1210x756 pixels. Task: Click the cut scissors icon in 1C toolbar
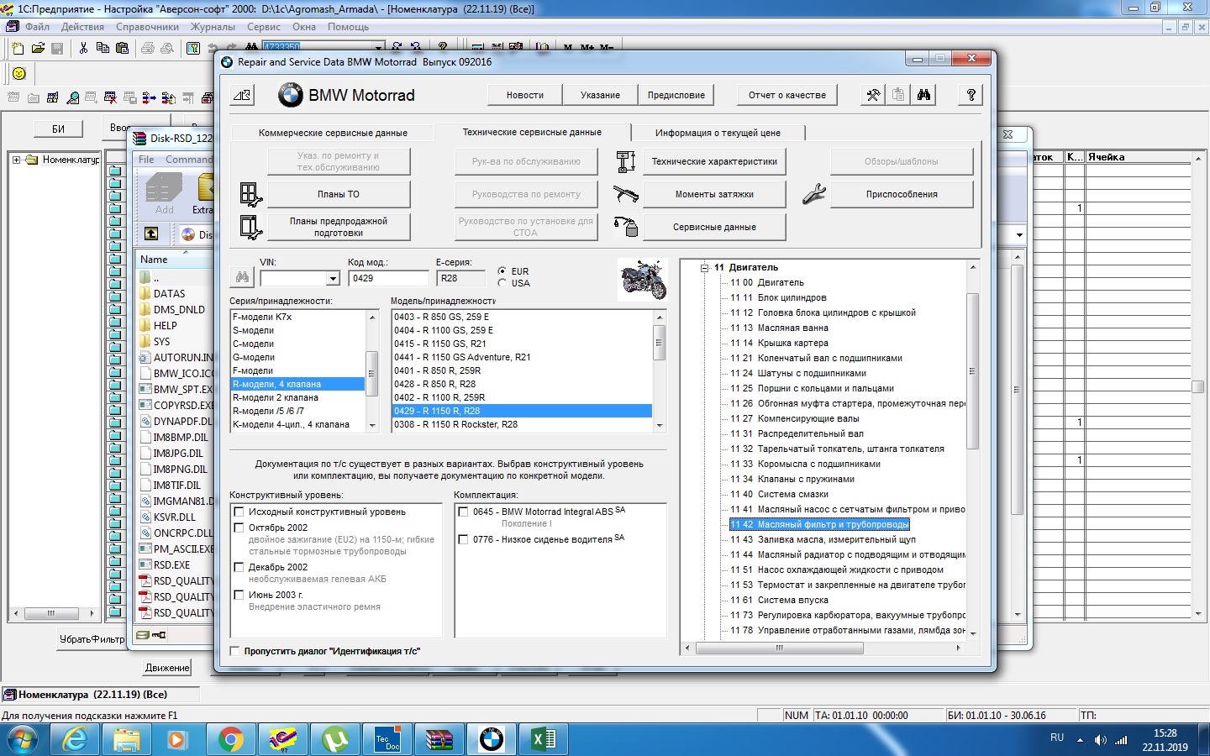tap(83, 48)
